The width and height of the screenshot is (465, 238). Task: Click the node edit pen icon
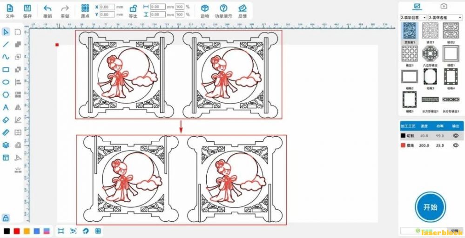18,120
